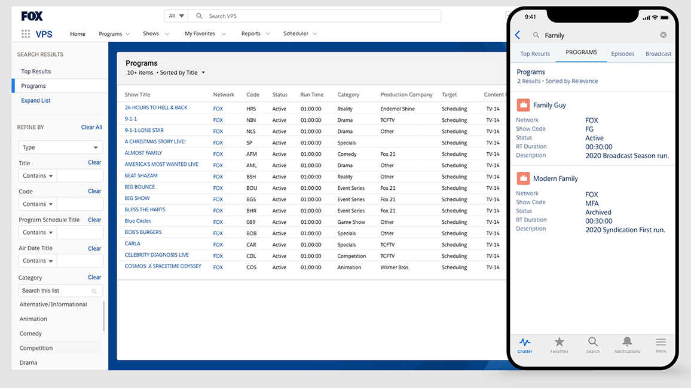Type in the Search this list category field
This screenshot has width=691, height=388.
pyautogui.click(x=57, y=291)
